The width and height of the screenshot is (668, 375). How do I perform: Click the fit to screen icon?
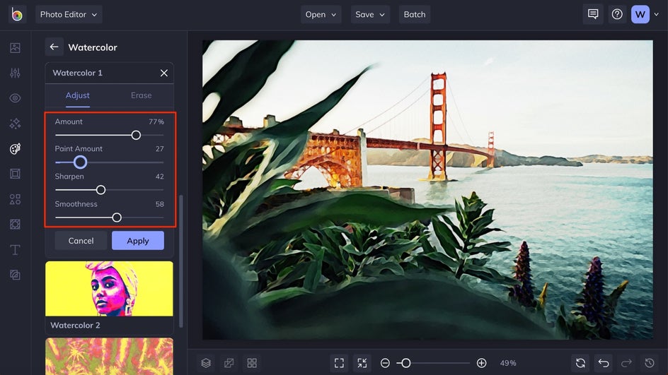coord(339,363)
